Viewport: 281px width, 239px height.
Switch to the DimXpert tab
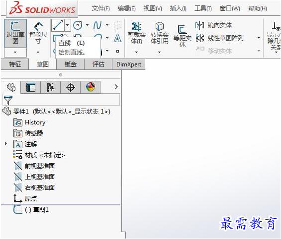[129, 64]
